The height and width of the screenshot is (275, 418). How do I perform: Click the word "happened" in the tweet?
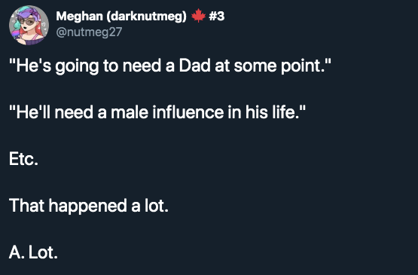87,206
